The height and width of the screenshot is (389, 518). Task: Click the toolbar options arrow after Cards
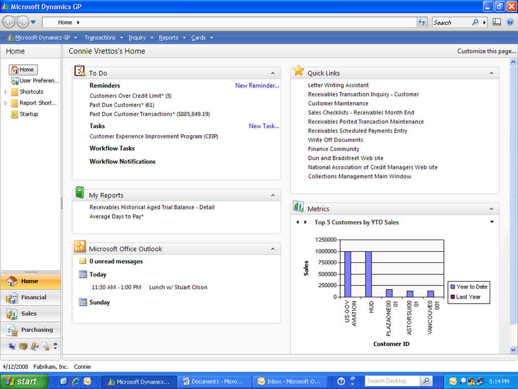click(x=211, y=38)
